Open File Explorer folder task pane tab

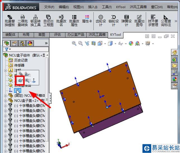(x=174, y=66)
